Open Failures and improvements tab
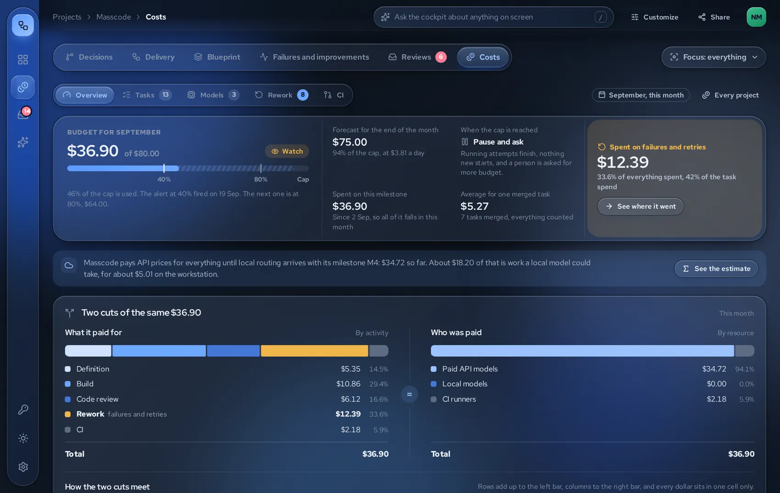Viewport: 780px width, 493px height. tap(314, 57)
